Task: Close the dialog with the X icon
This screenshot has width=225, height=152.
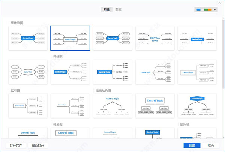Action: [x=220, y=3]
